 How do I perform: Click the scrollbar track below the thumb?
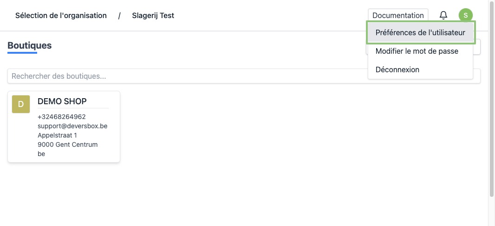[x=492, y=211]
